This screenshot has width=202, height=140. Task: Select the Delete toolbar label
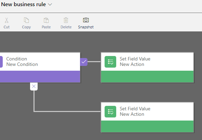[66, 27]
